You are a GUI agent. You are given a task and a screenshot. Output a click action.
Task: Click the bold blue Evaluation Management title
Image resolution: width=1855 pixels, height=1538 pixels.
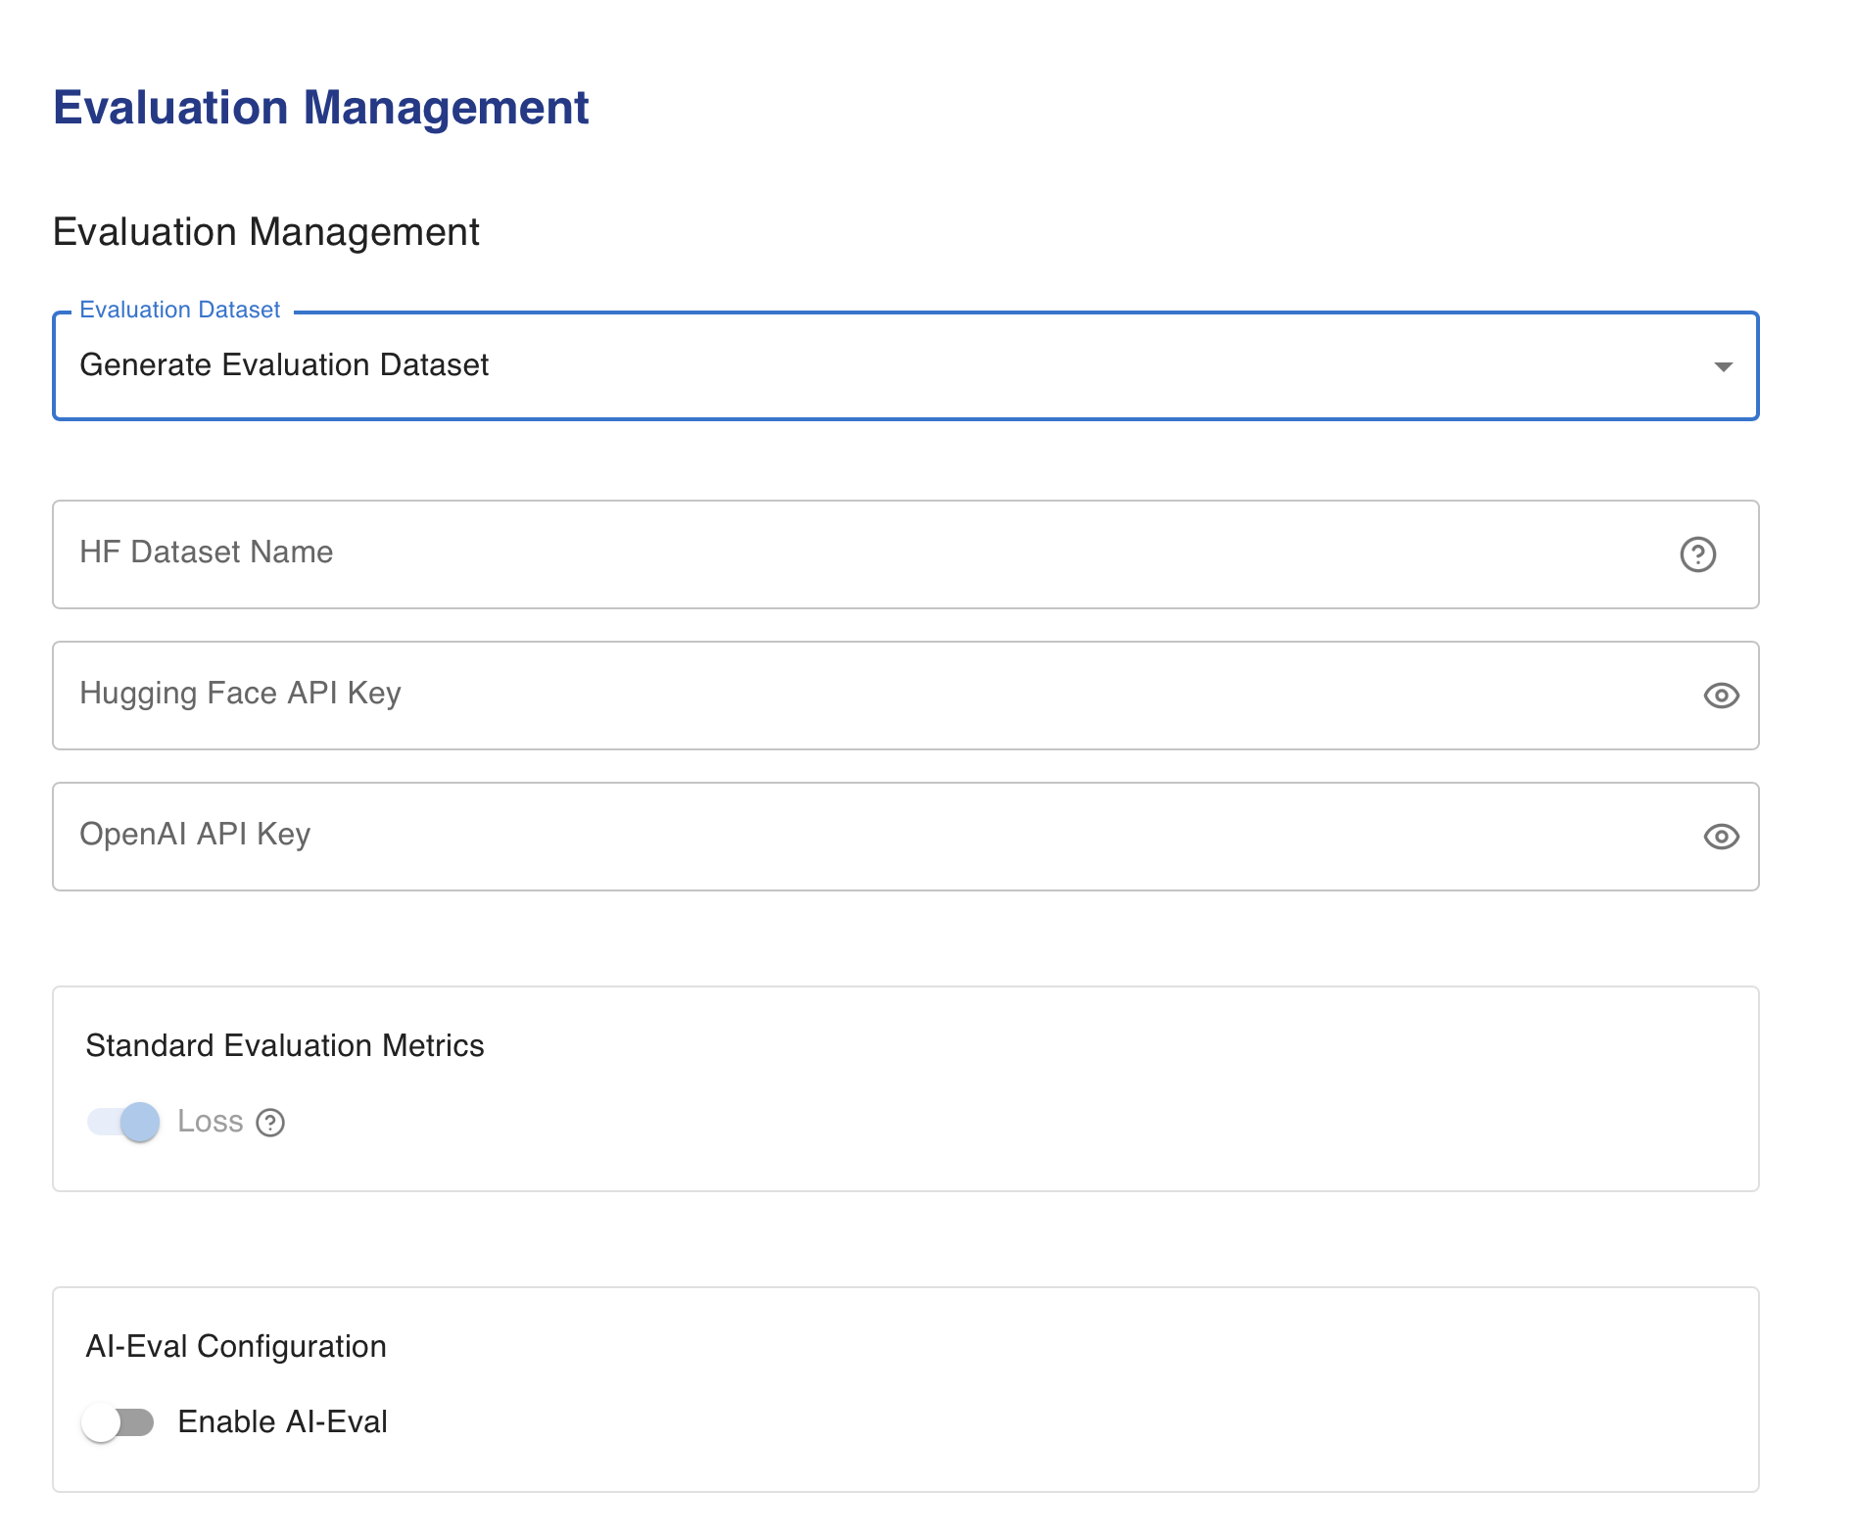coord(320,108)
